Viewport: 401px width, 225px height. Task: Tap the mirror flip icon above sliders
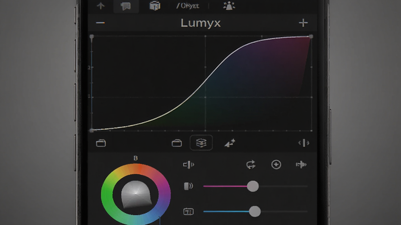[188, 165]
